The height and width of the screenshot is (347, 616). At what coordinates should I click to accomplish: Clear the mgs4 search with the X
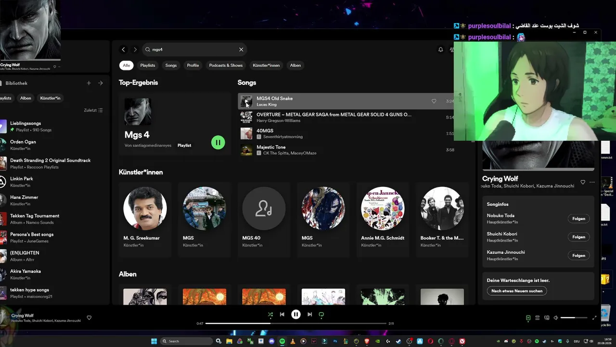[241, 50]
